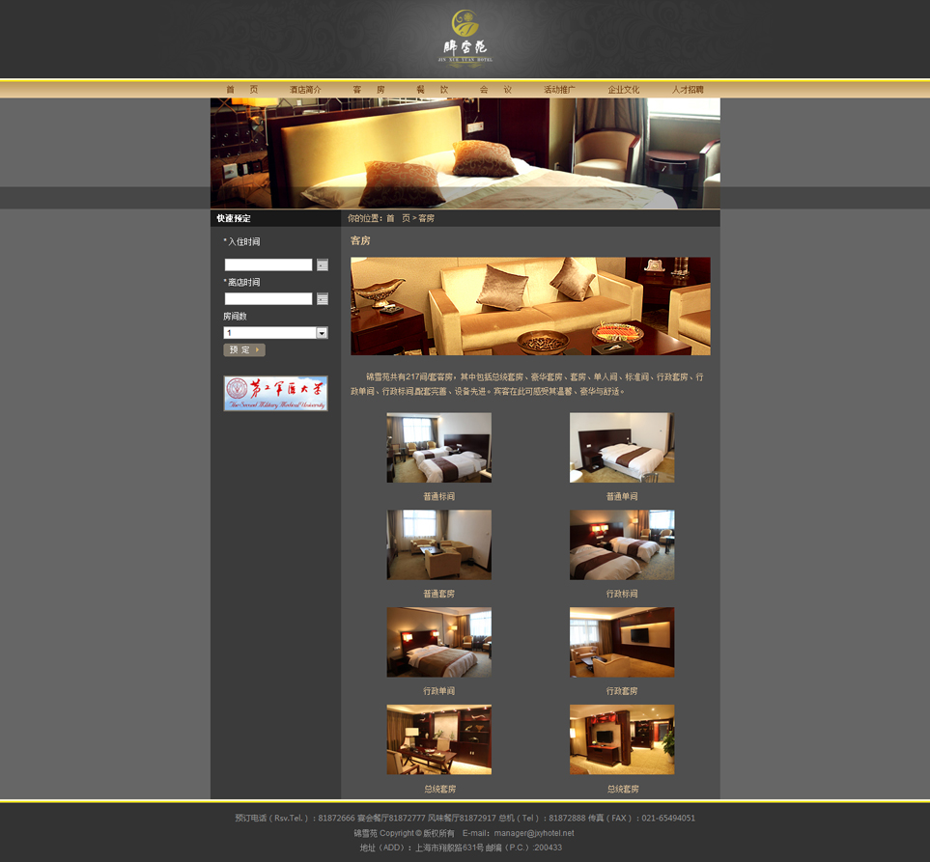The width and height of the screenshot is (930, 862).
Task: Open the 酒店简介 menu item
Action: [x=305, y=90]
